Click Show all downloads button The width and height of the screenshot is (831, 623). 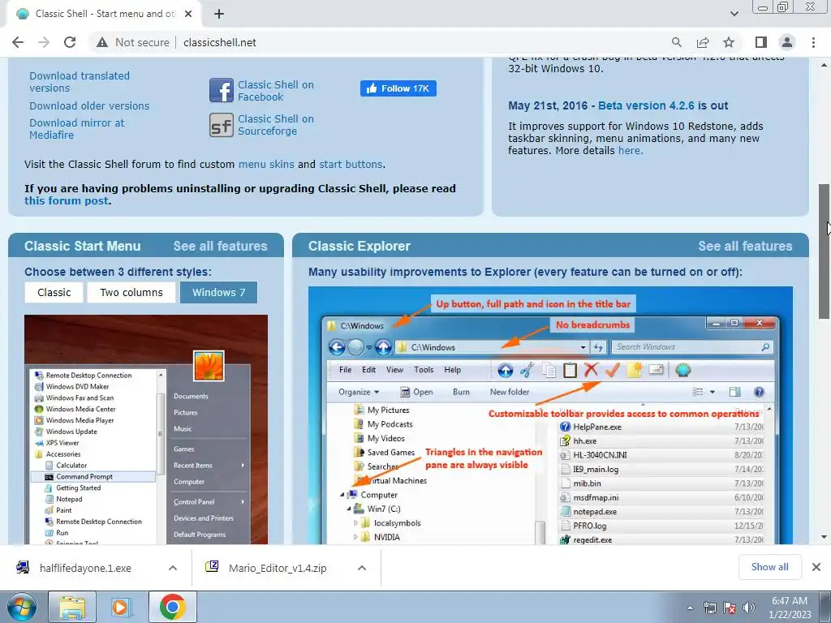[x=769, y=567]
